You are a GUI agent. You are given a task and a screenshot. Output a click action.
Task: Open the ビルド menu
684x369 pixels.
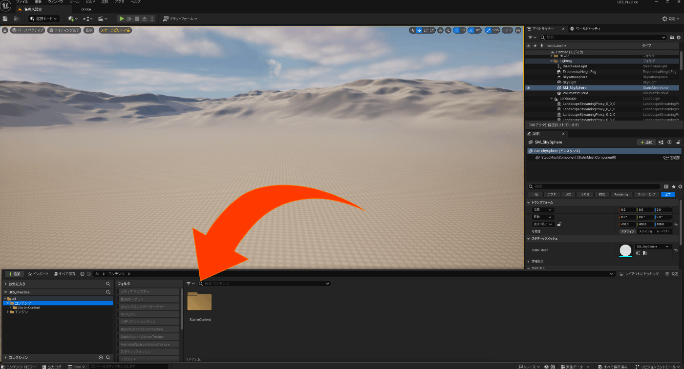(90, 2)
